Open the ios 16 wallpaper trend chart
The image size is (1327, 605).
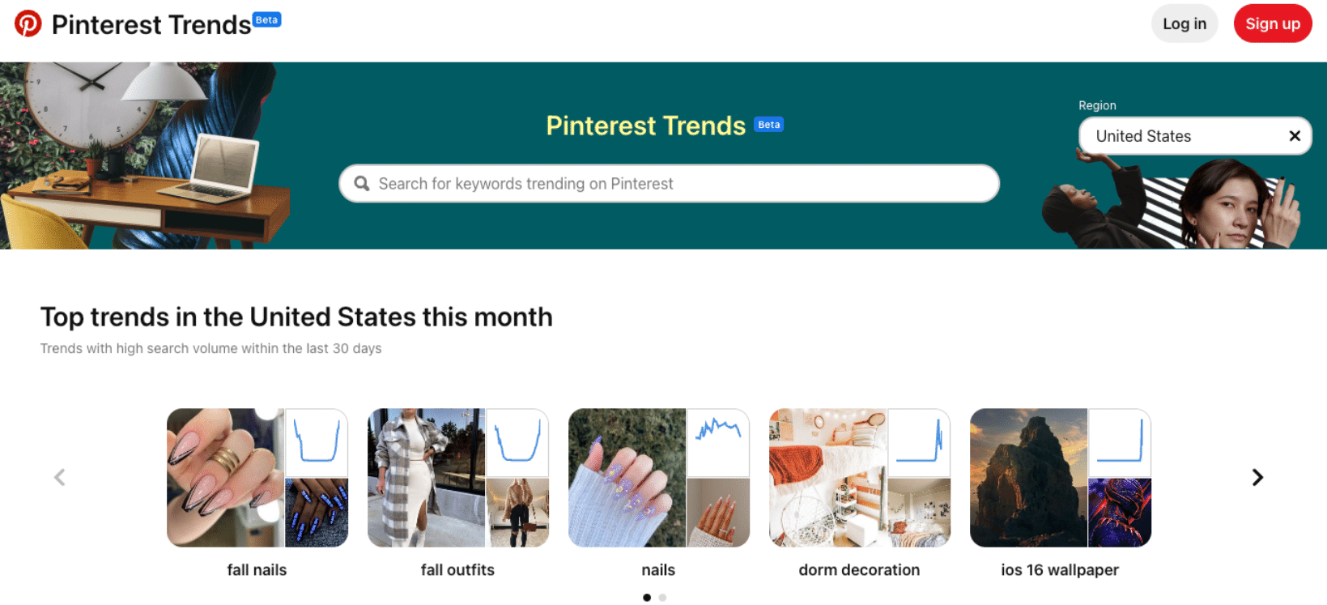[1120, 442]
